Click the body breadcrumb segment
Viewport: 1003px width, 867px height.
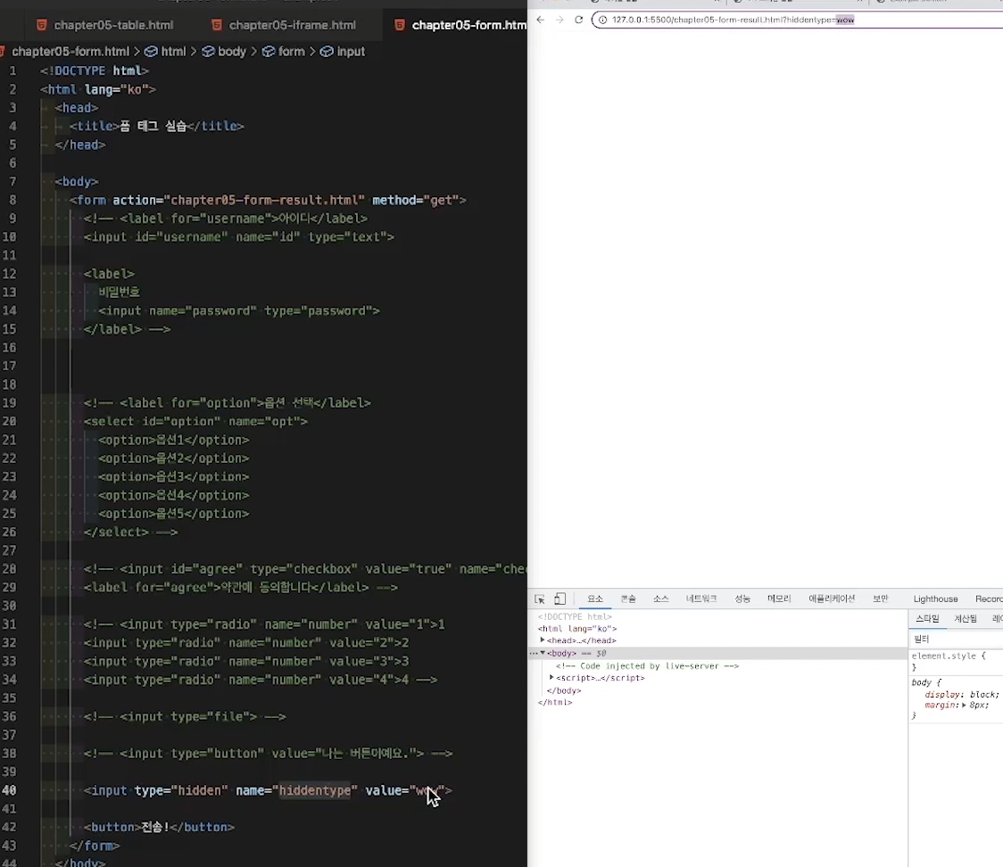(x=231, y=51)
